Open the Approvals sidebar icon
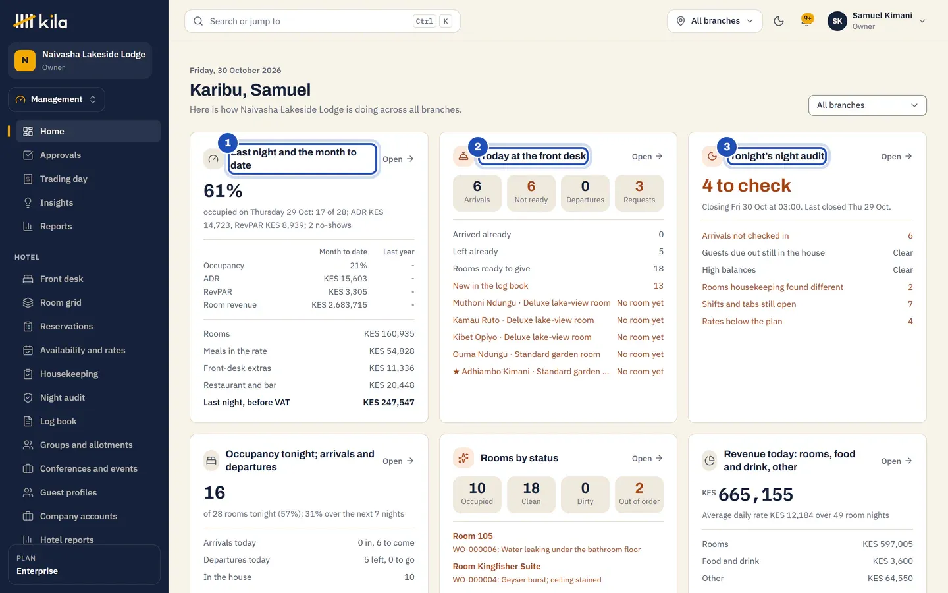This screenshot has width=948, height=593. click(28, 155)
